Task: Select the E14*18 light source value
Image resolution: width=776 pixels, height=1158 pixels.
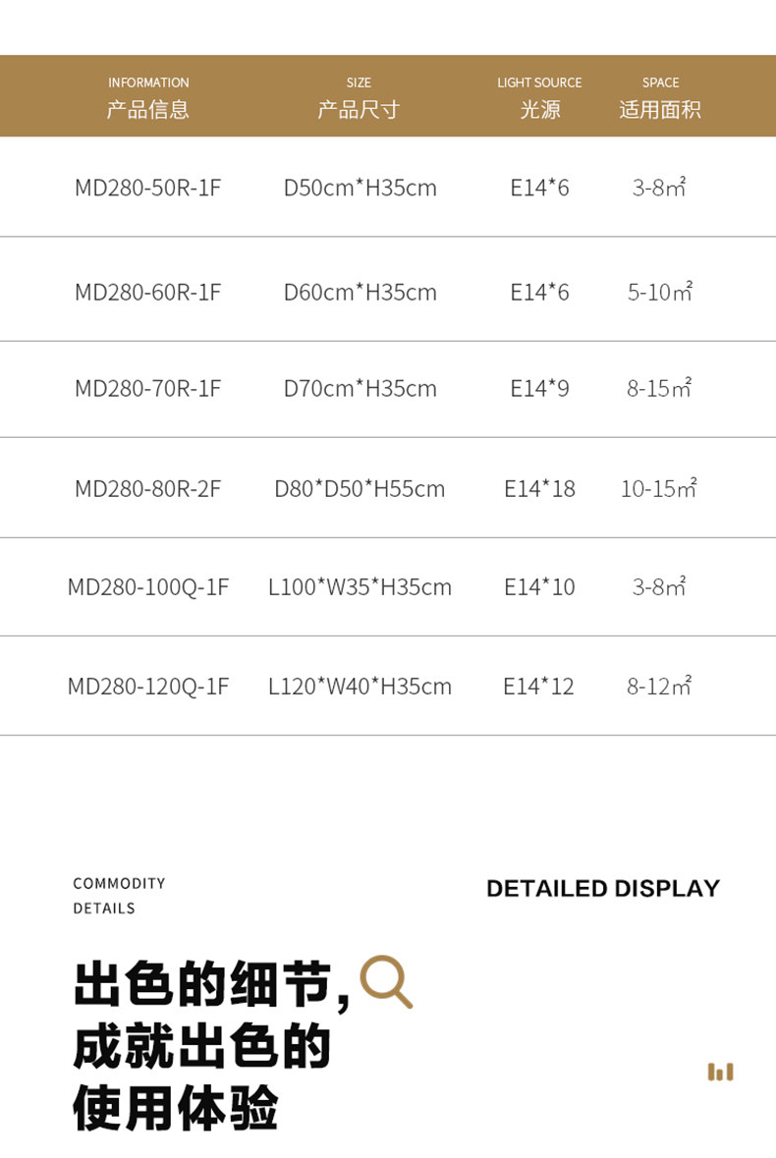Action: (539, 488)
